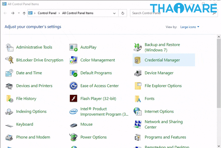Open the Indexing Options magnifier icon
221x148 pixels.
[9, 112]
